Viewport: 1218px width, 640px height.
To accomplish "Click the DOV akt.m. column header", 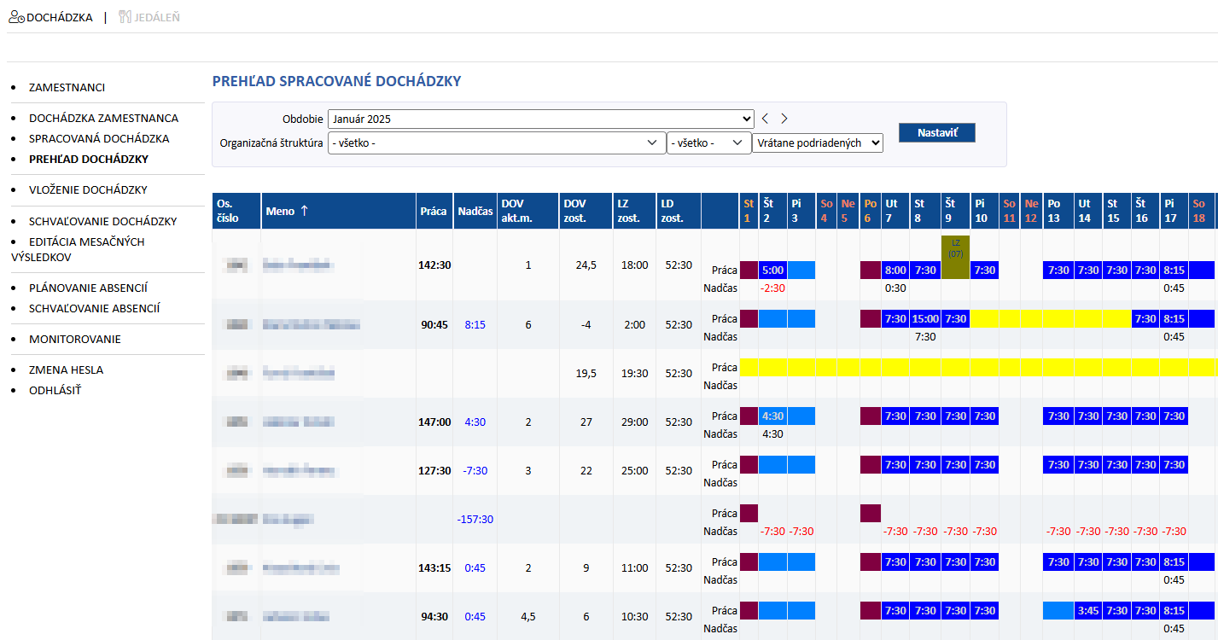I will [527, 211].
